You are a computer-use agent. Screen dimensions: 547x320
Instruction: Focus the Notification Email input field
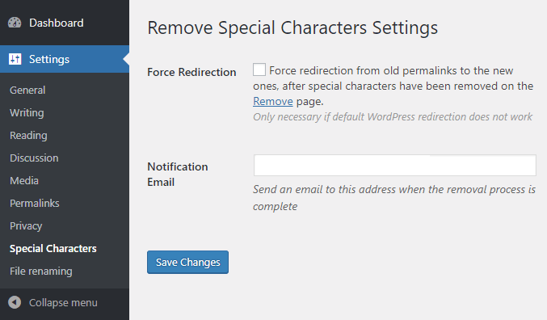(x=395, y=166)
